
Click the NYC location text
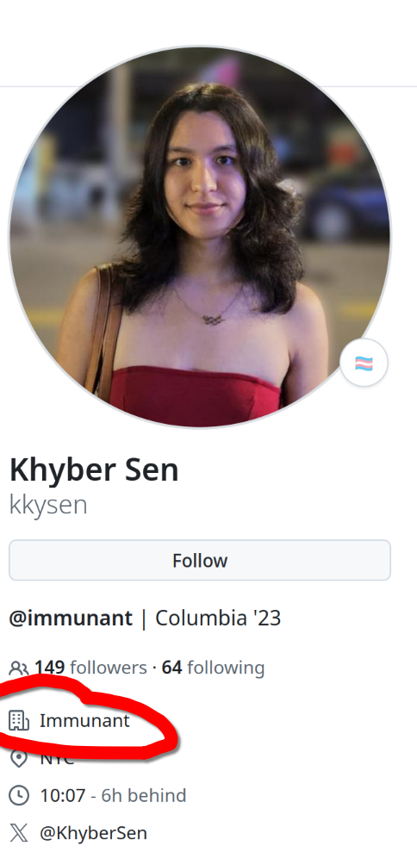pos(56,758)
